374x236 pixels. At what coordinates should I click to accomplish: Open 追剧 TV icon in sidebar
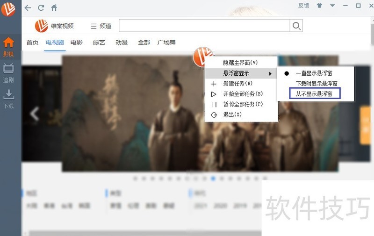(x=8, y=72)
